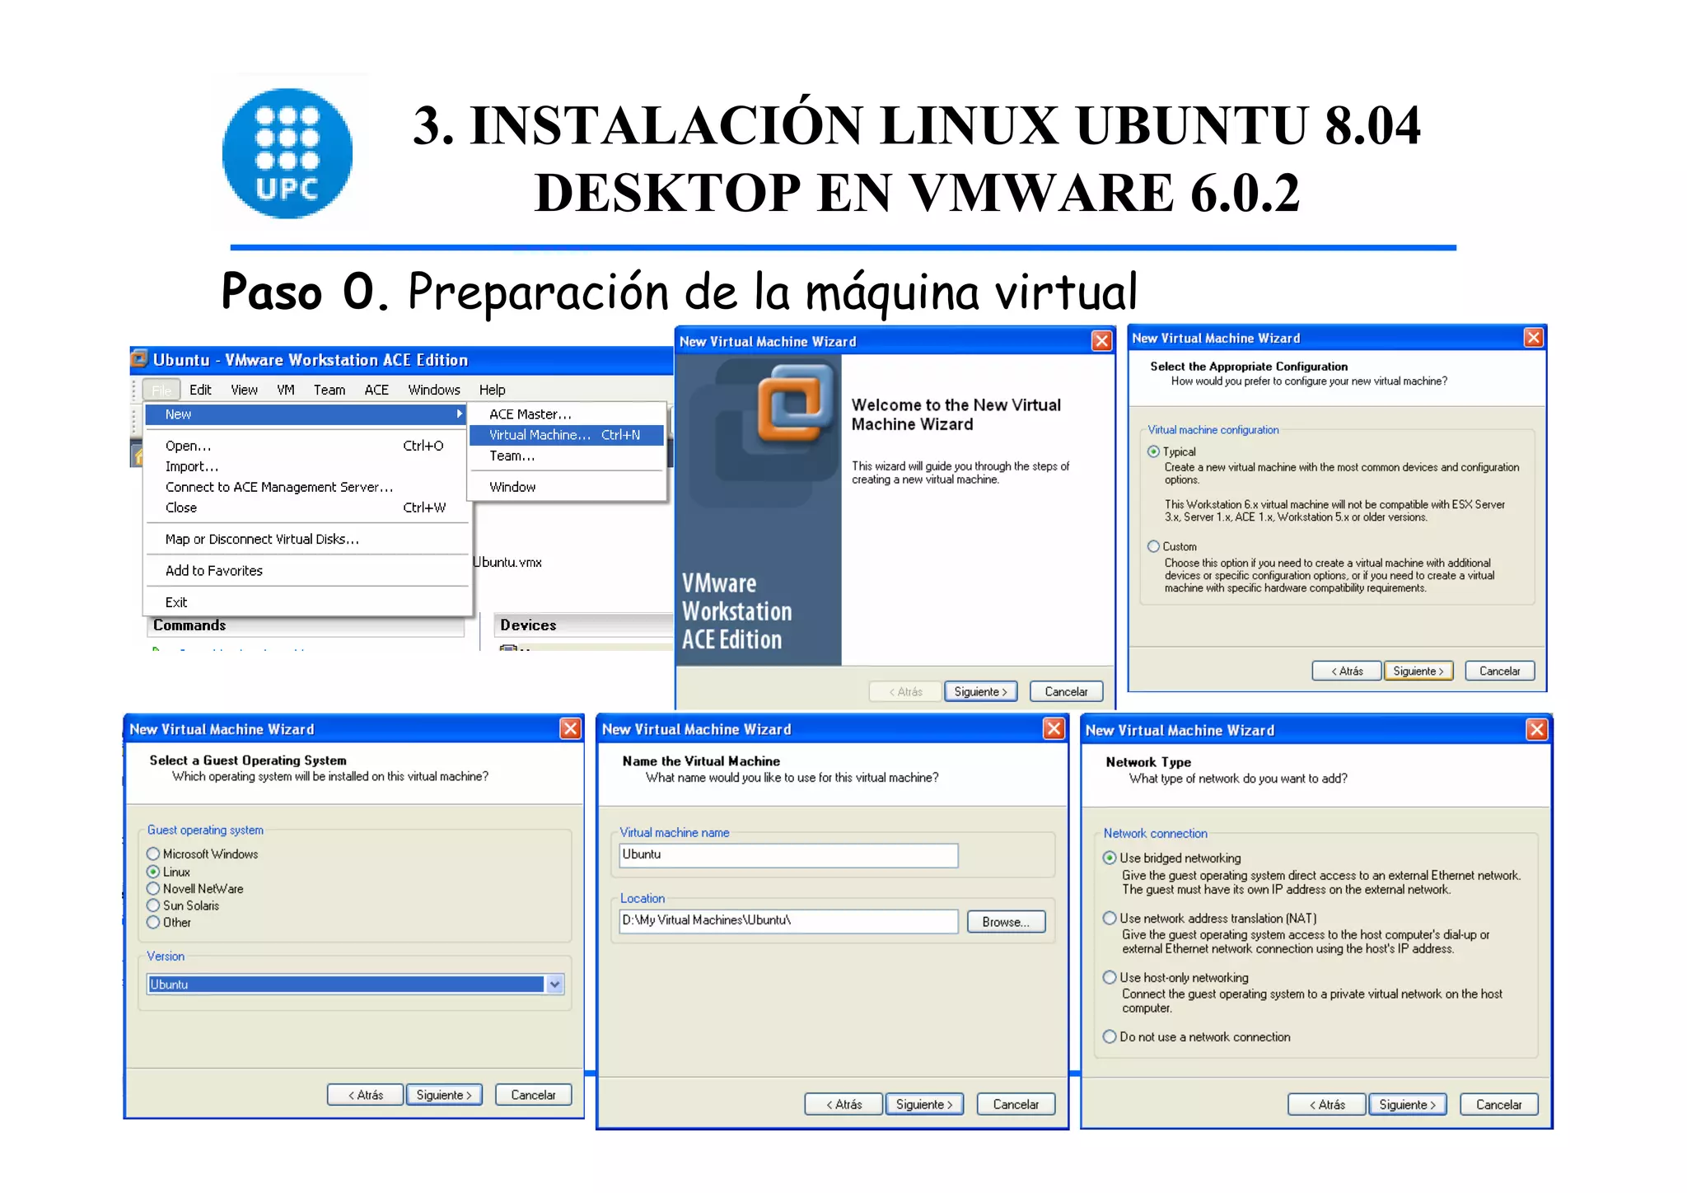1687x1193 pixels.
Task: Click Atrás in the Network Type wizard
Action: tap(1327, 1104)
